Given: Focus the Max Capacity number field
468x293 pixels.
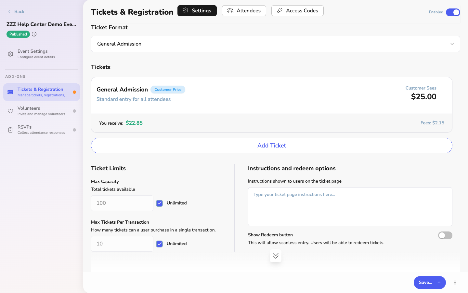Looking at the screenshot, I should [122, 203].
